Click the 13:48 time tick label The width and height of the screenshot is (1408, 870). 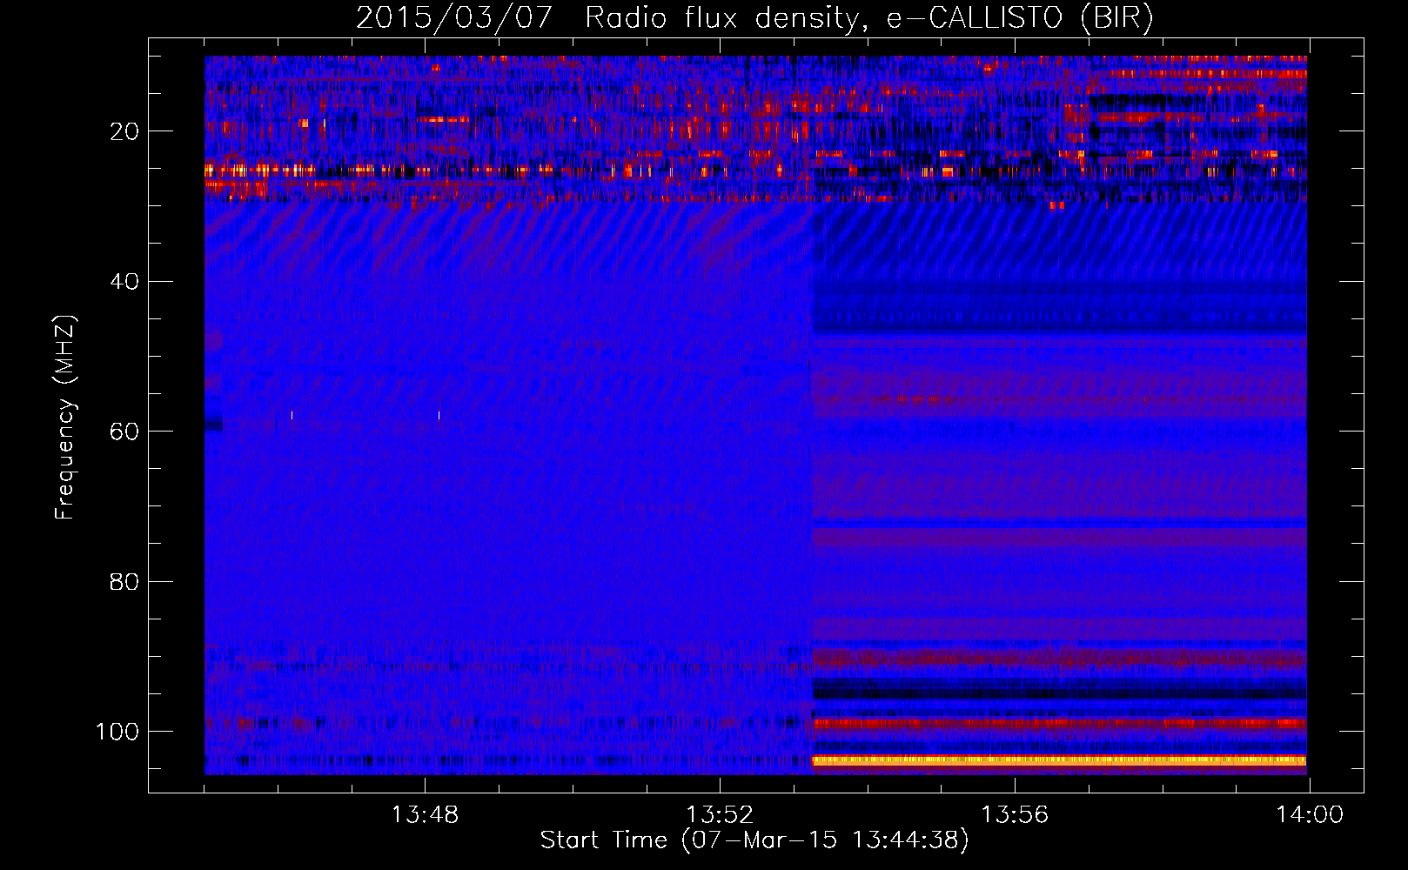(425, 815)
